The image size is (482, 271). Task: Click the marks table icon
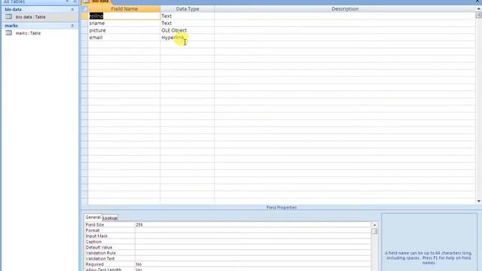point(8,33)
